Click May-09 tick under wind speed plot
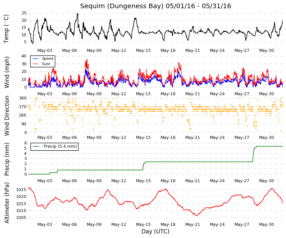Image resolution: width=286 pixels, height=238 pixels. [x=94, y=94]
